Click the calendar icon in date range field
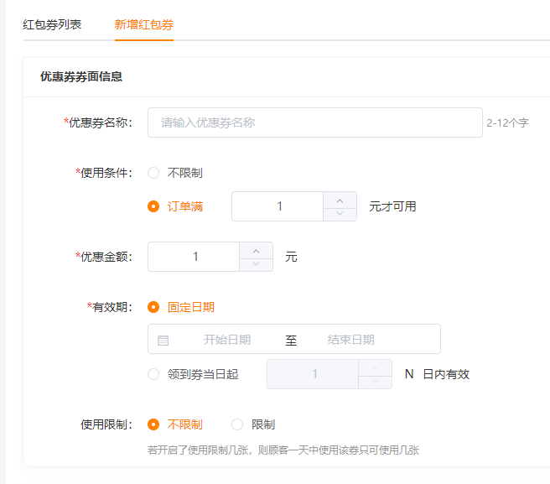This screenshot has width=550, height=484. (x=163, y=340)
